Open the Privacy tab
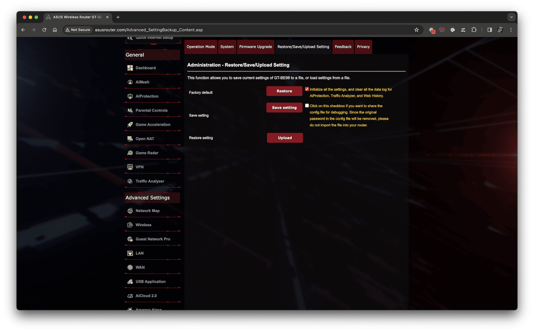 364,47
